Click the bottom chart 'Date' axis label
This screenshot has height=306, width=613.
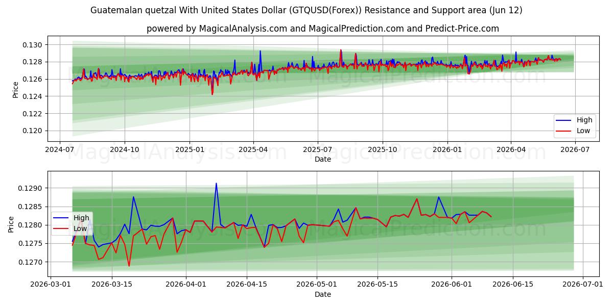[x=322, y=294]
